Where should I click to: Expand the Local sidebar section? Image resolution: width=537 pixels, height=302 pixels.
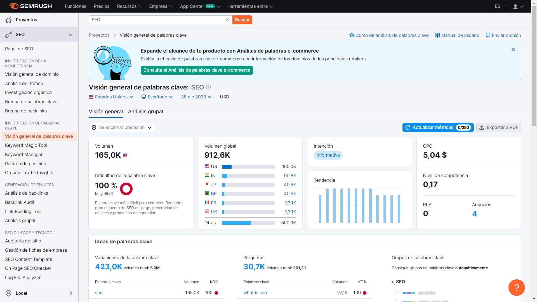click(71, 293)
